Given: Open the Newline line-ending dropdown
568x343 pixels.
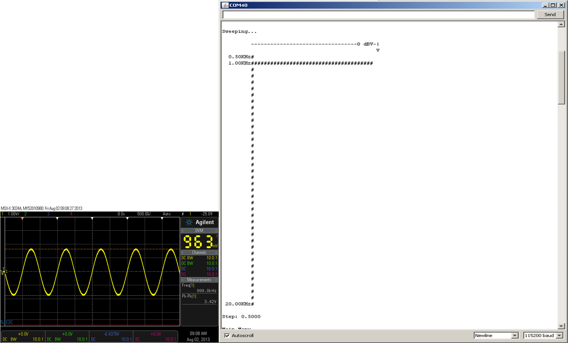Looking at the screenshot, I should (496, 335).
